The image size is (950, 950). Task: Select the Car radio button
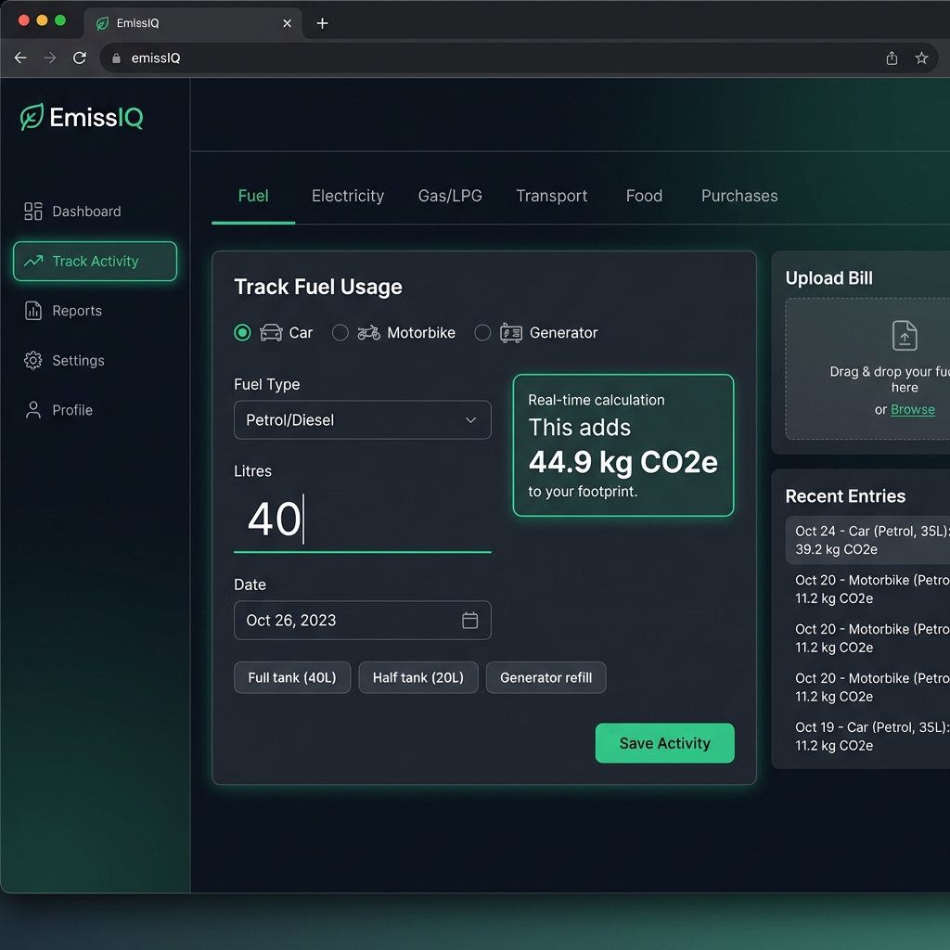point(242,333)
